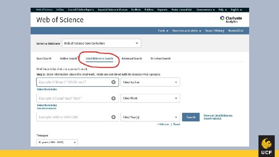The image size is (279, 157).
Task: Click the Reset link
Action: [x=177, y=124]
